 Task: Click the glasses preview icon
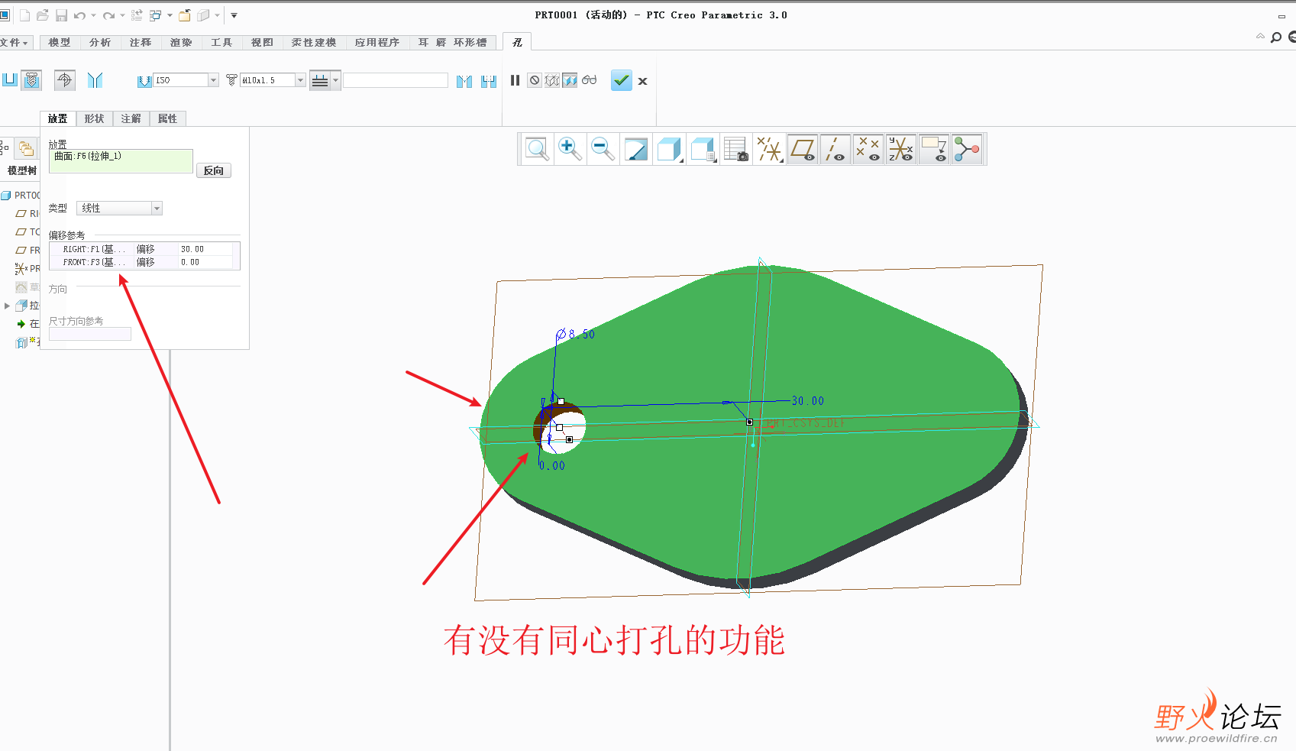(589, 80)
